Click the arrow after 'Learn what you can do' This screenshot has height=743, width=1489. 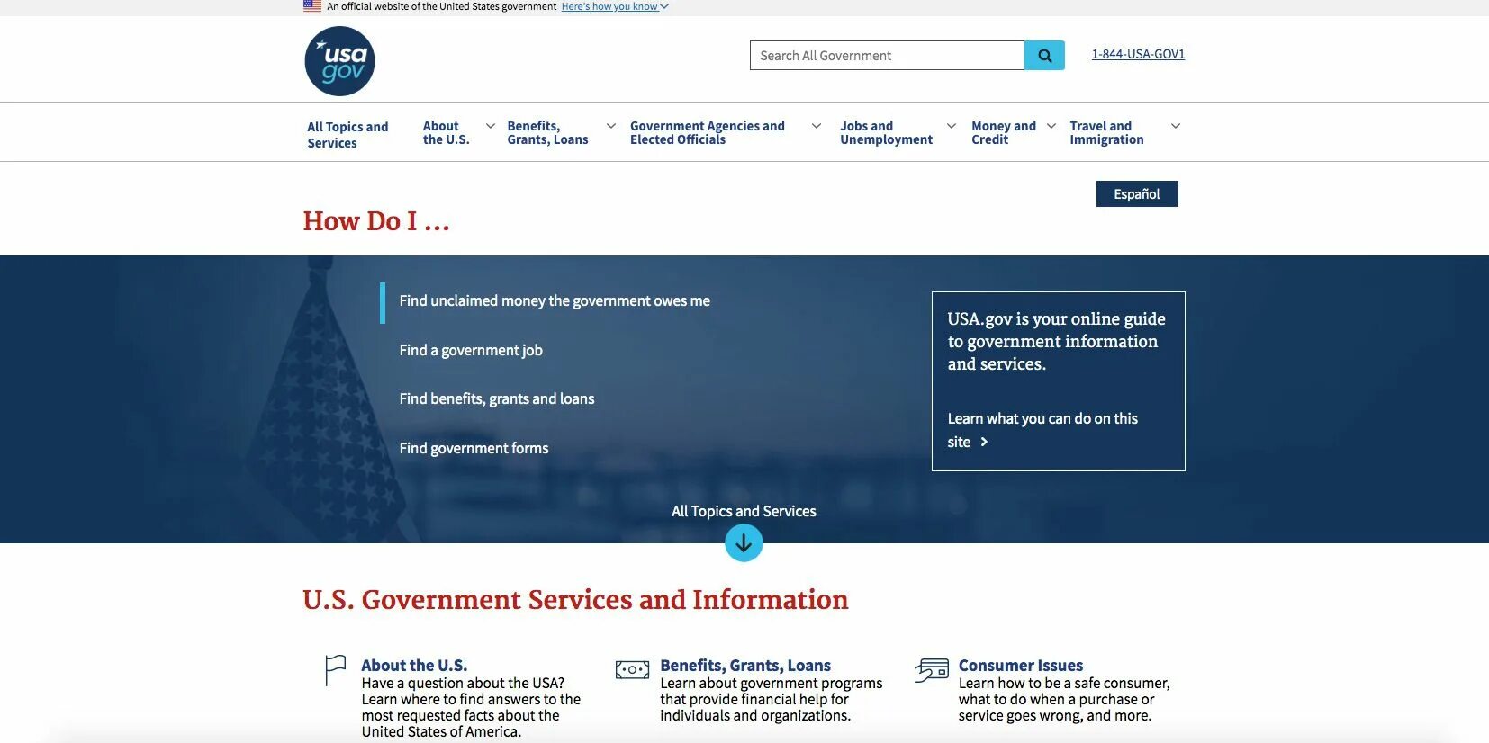[984, 442]
